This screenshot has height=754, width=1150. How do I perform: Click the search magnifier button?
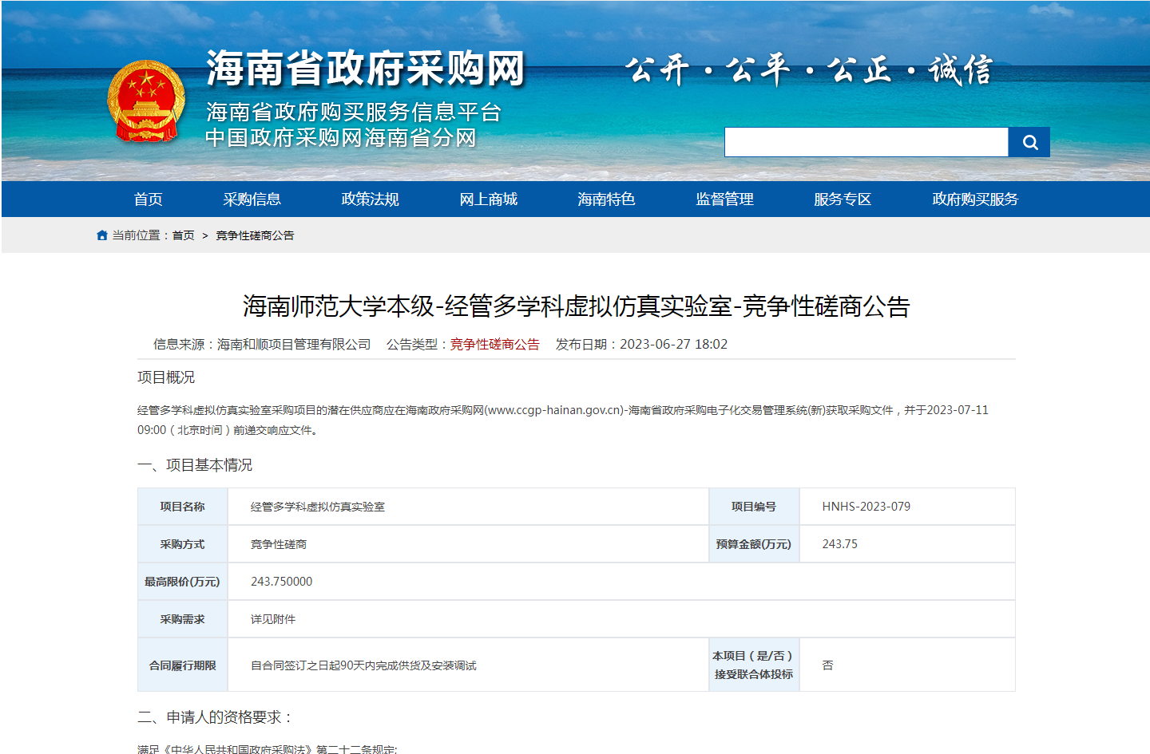click(1029, 142)
